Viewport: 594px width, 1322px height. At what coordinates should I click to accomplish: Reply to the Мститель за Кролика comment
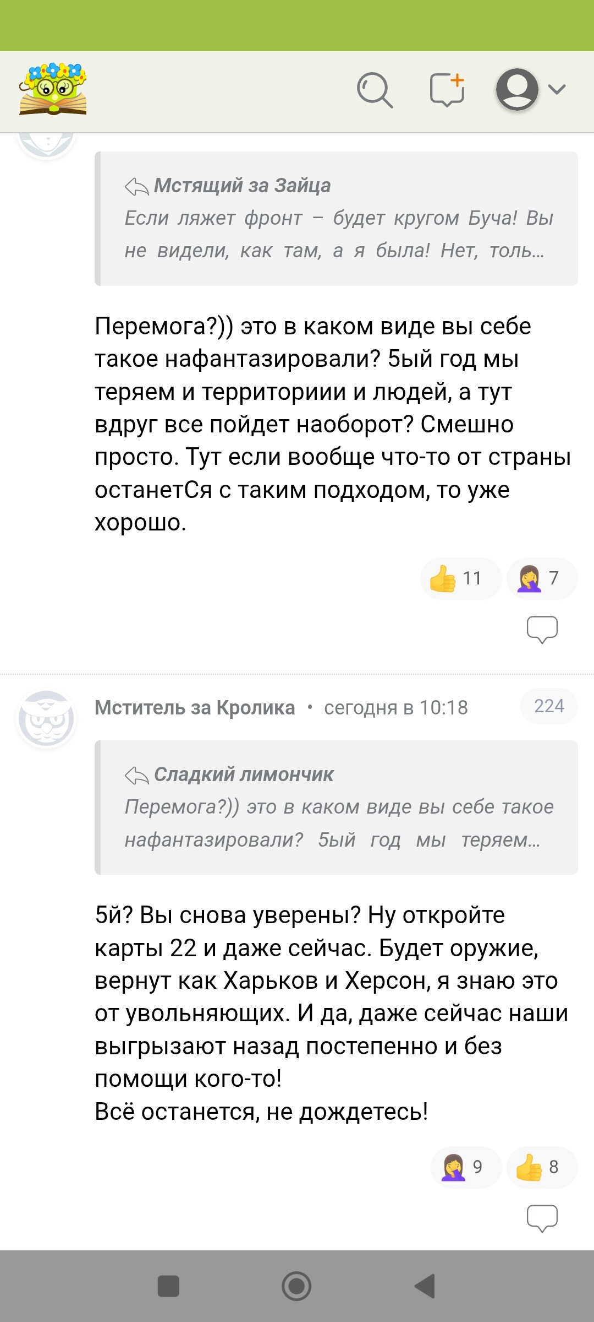542,1218
